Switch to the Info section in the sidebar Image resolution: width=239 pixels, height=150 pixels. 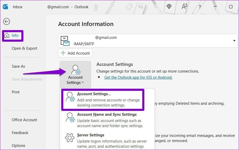(x=15, y=36)
